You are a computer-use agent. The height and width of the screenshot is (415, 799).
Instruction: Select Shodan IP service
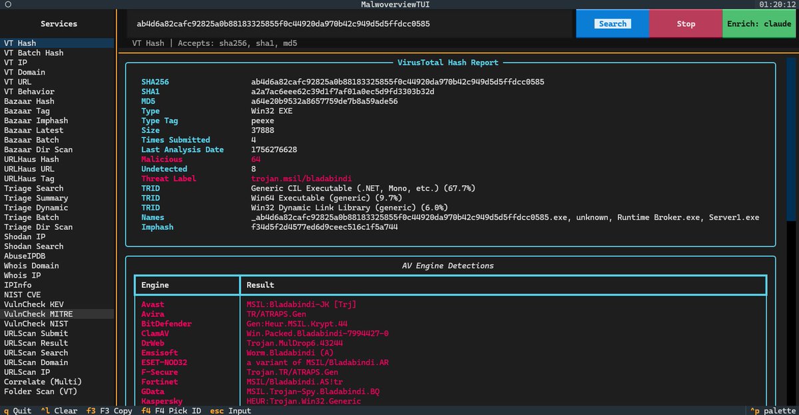tap(58, 236)
